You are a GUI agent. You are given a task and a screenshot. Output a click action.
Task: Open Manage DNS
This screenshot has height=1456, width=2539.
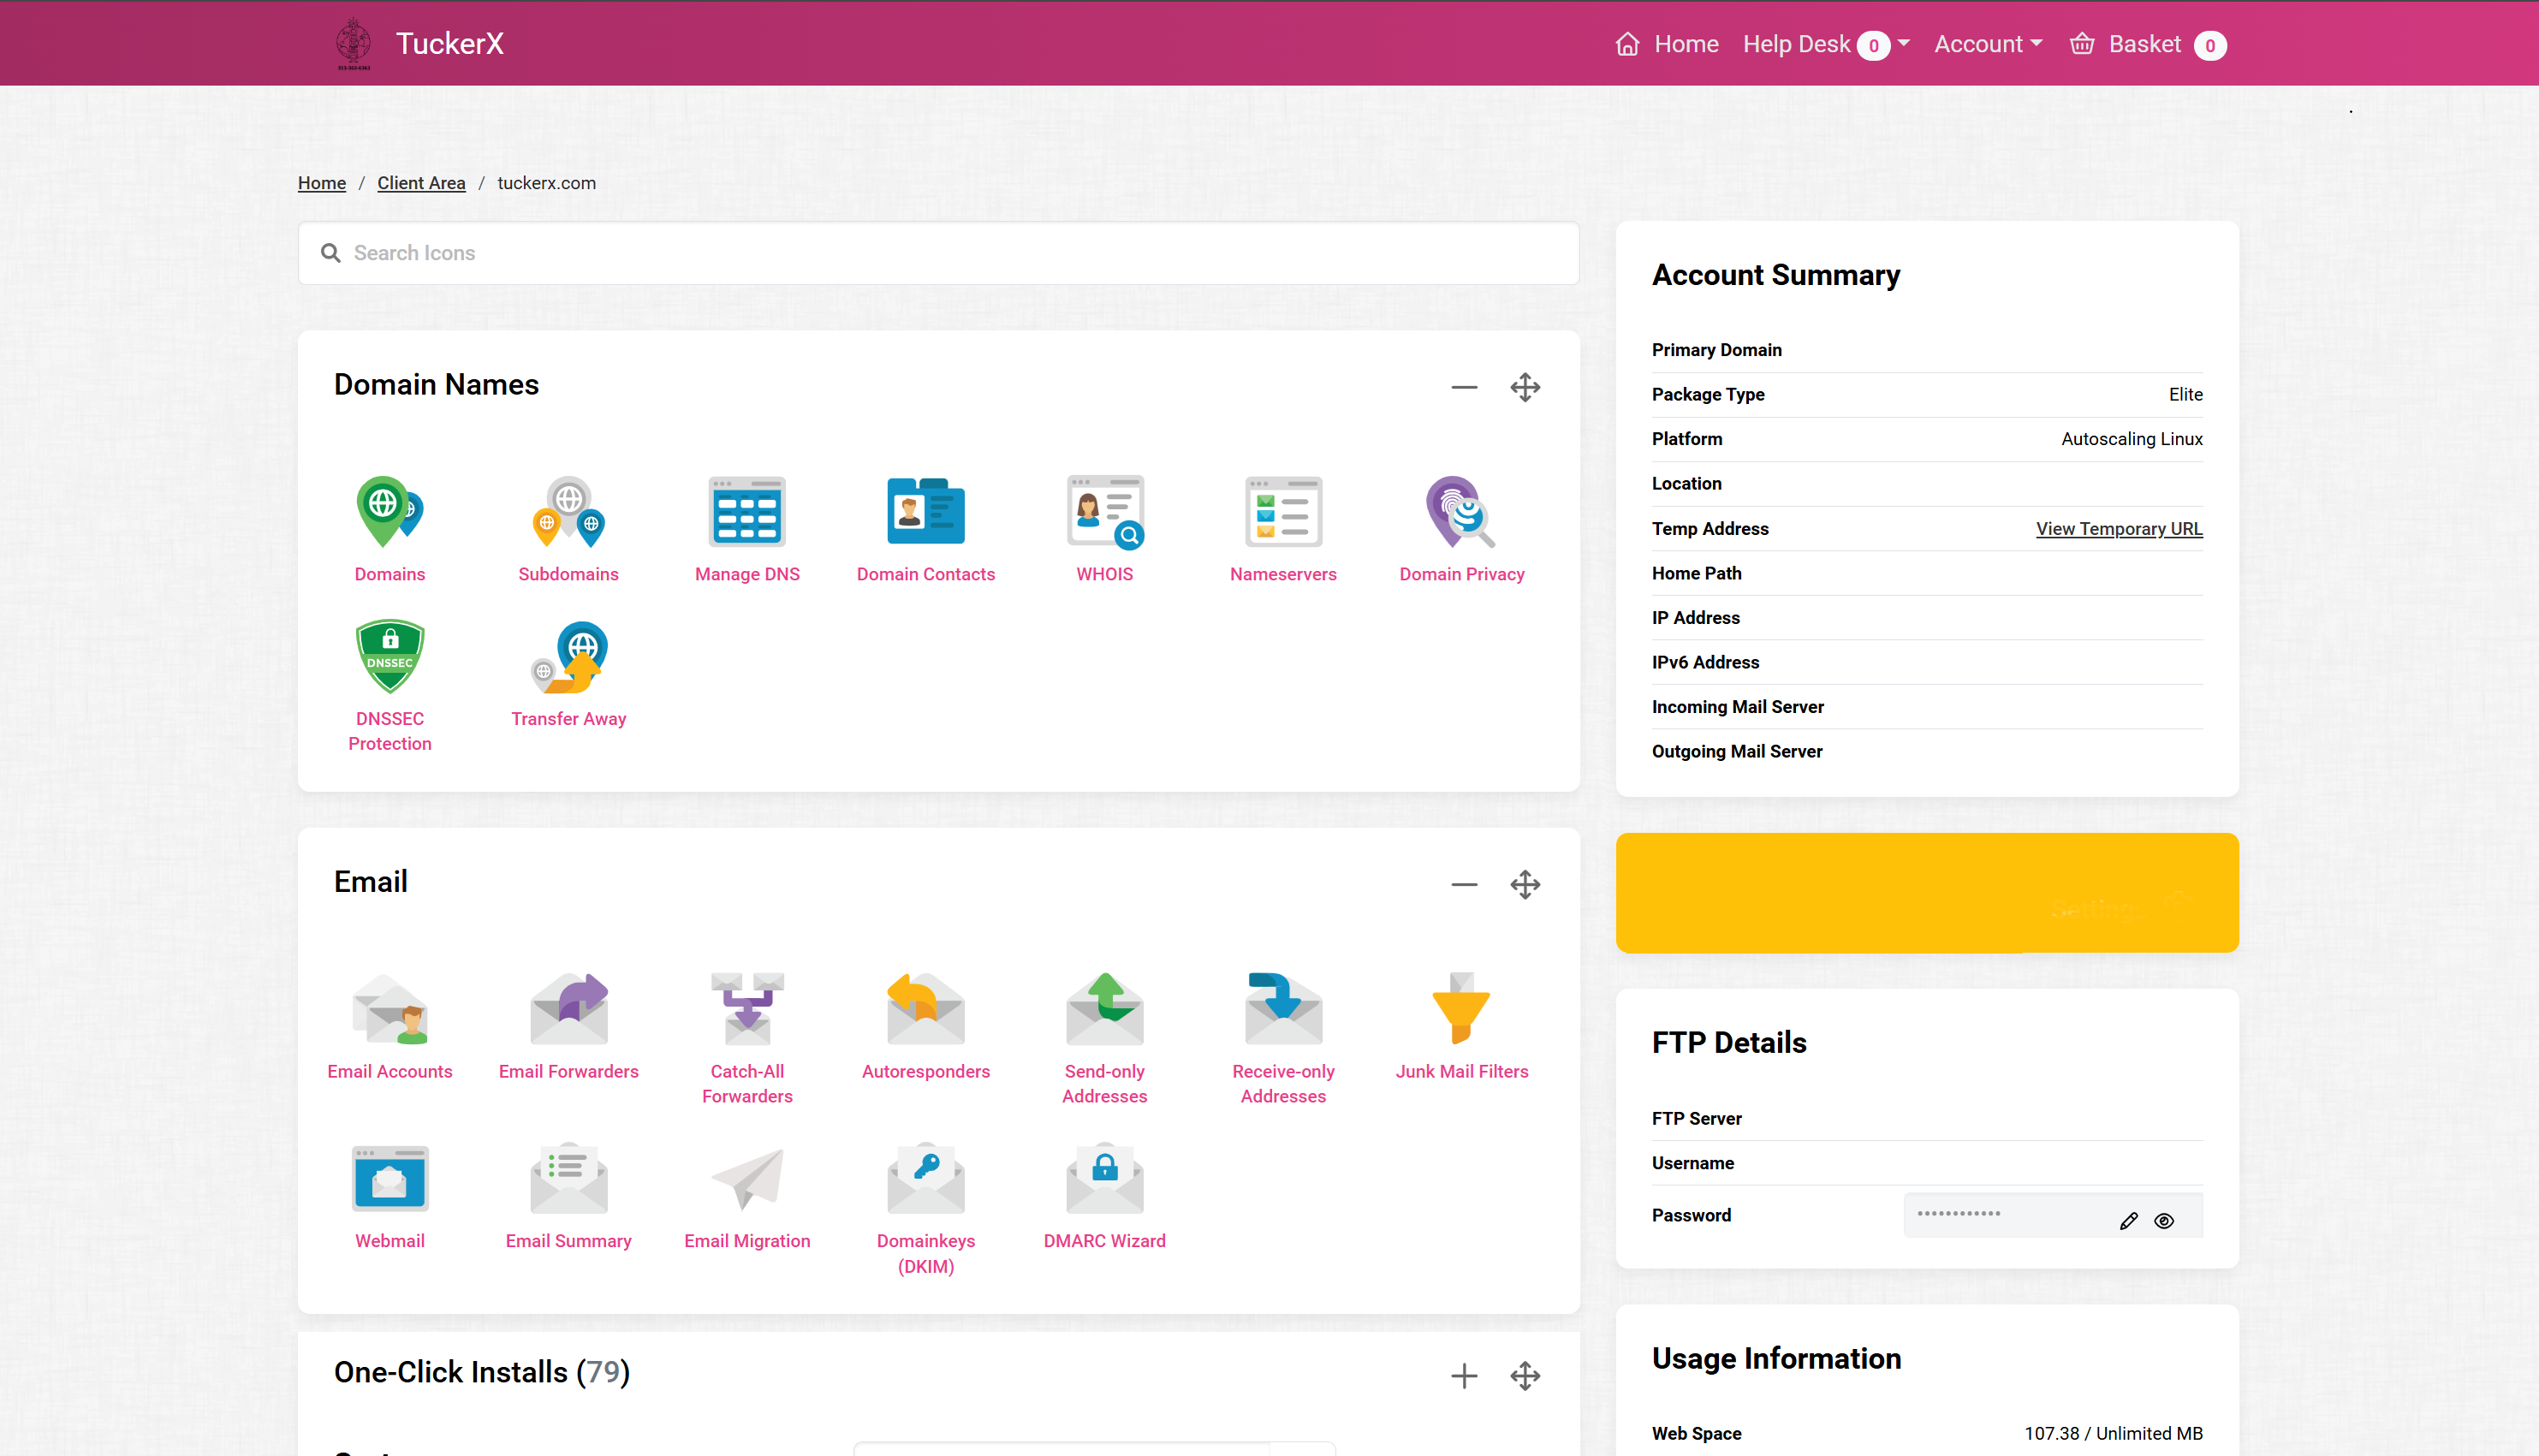[747, 529]
